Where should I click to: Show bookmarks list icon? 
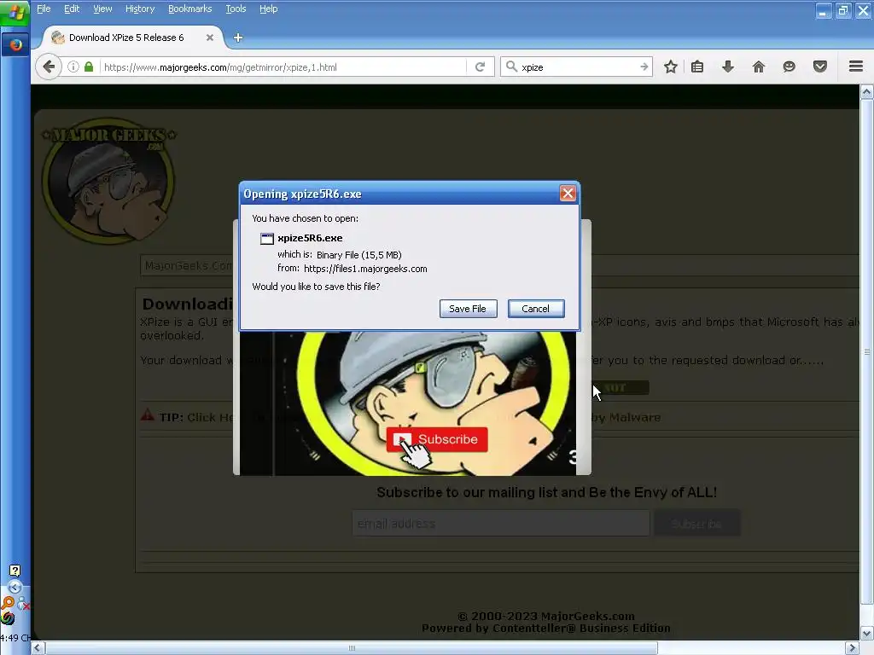[x=697, y=67]
